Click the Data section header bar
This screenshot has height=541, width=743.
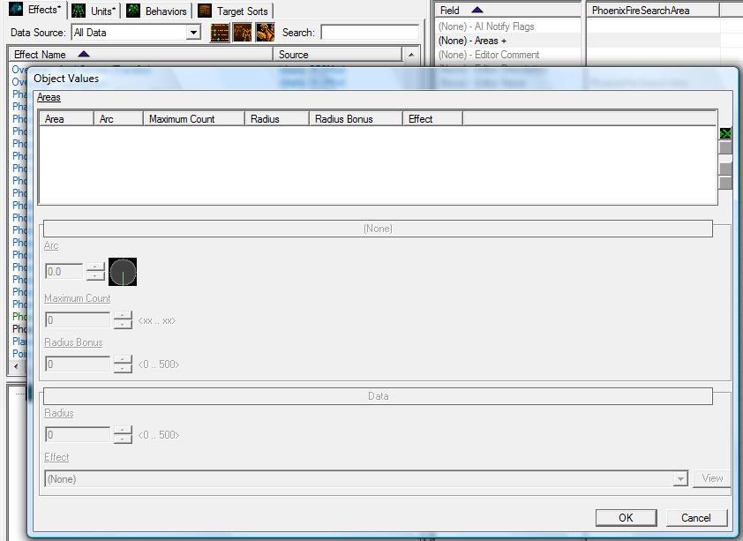pyautogui.click(x=379, y=396)
